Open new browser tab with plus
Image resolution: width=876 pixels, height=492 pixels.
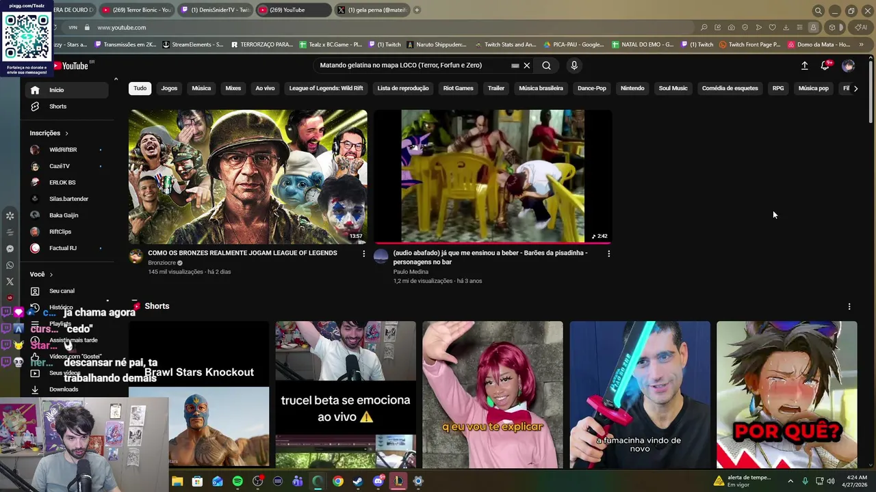coord(417,10)
